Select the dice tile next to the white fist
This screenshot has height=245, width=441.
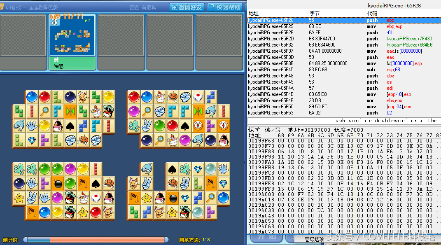click(198, 97)
